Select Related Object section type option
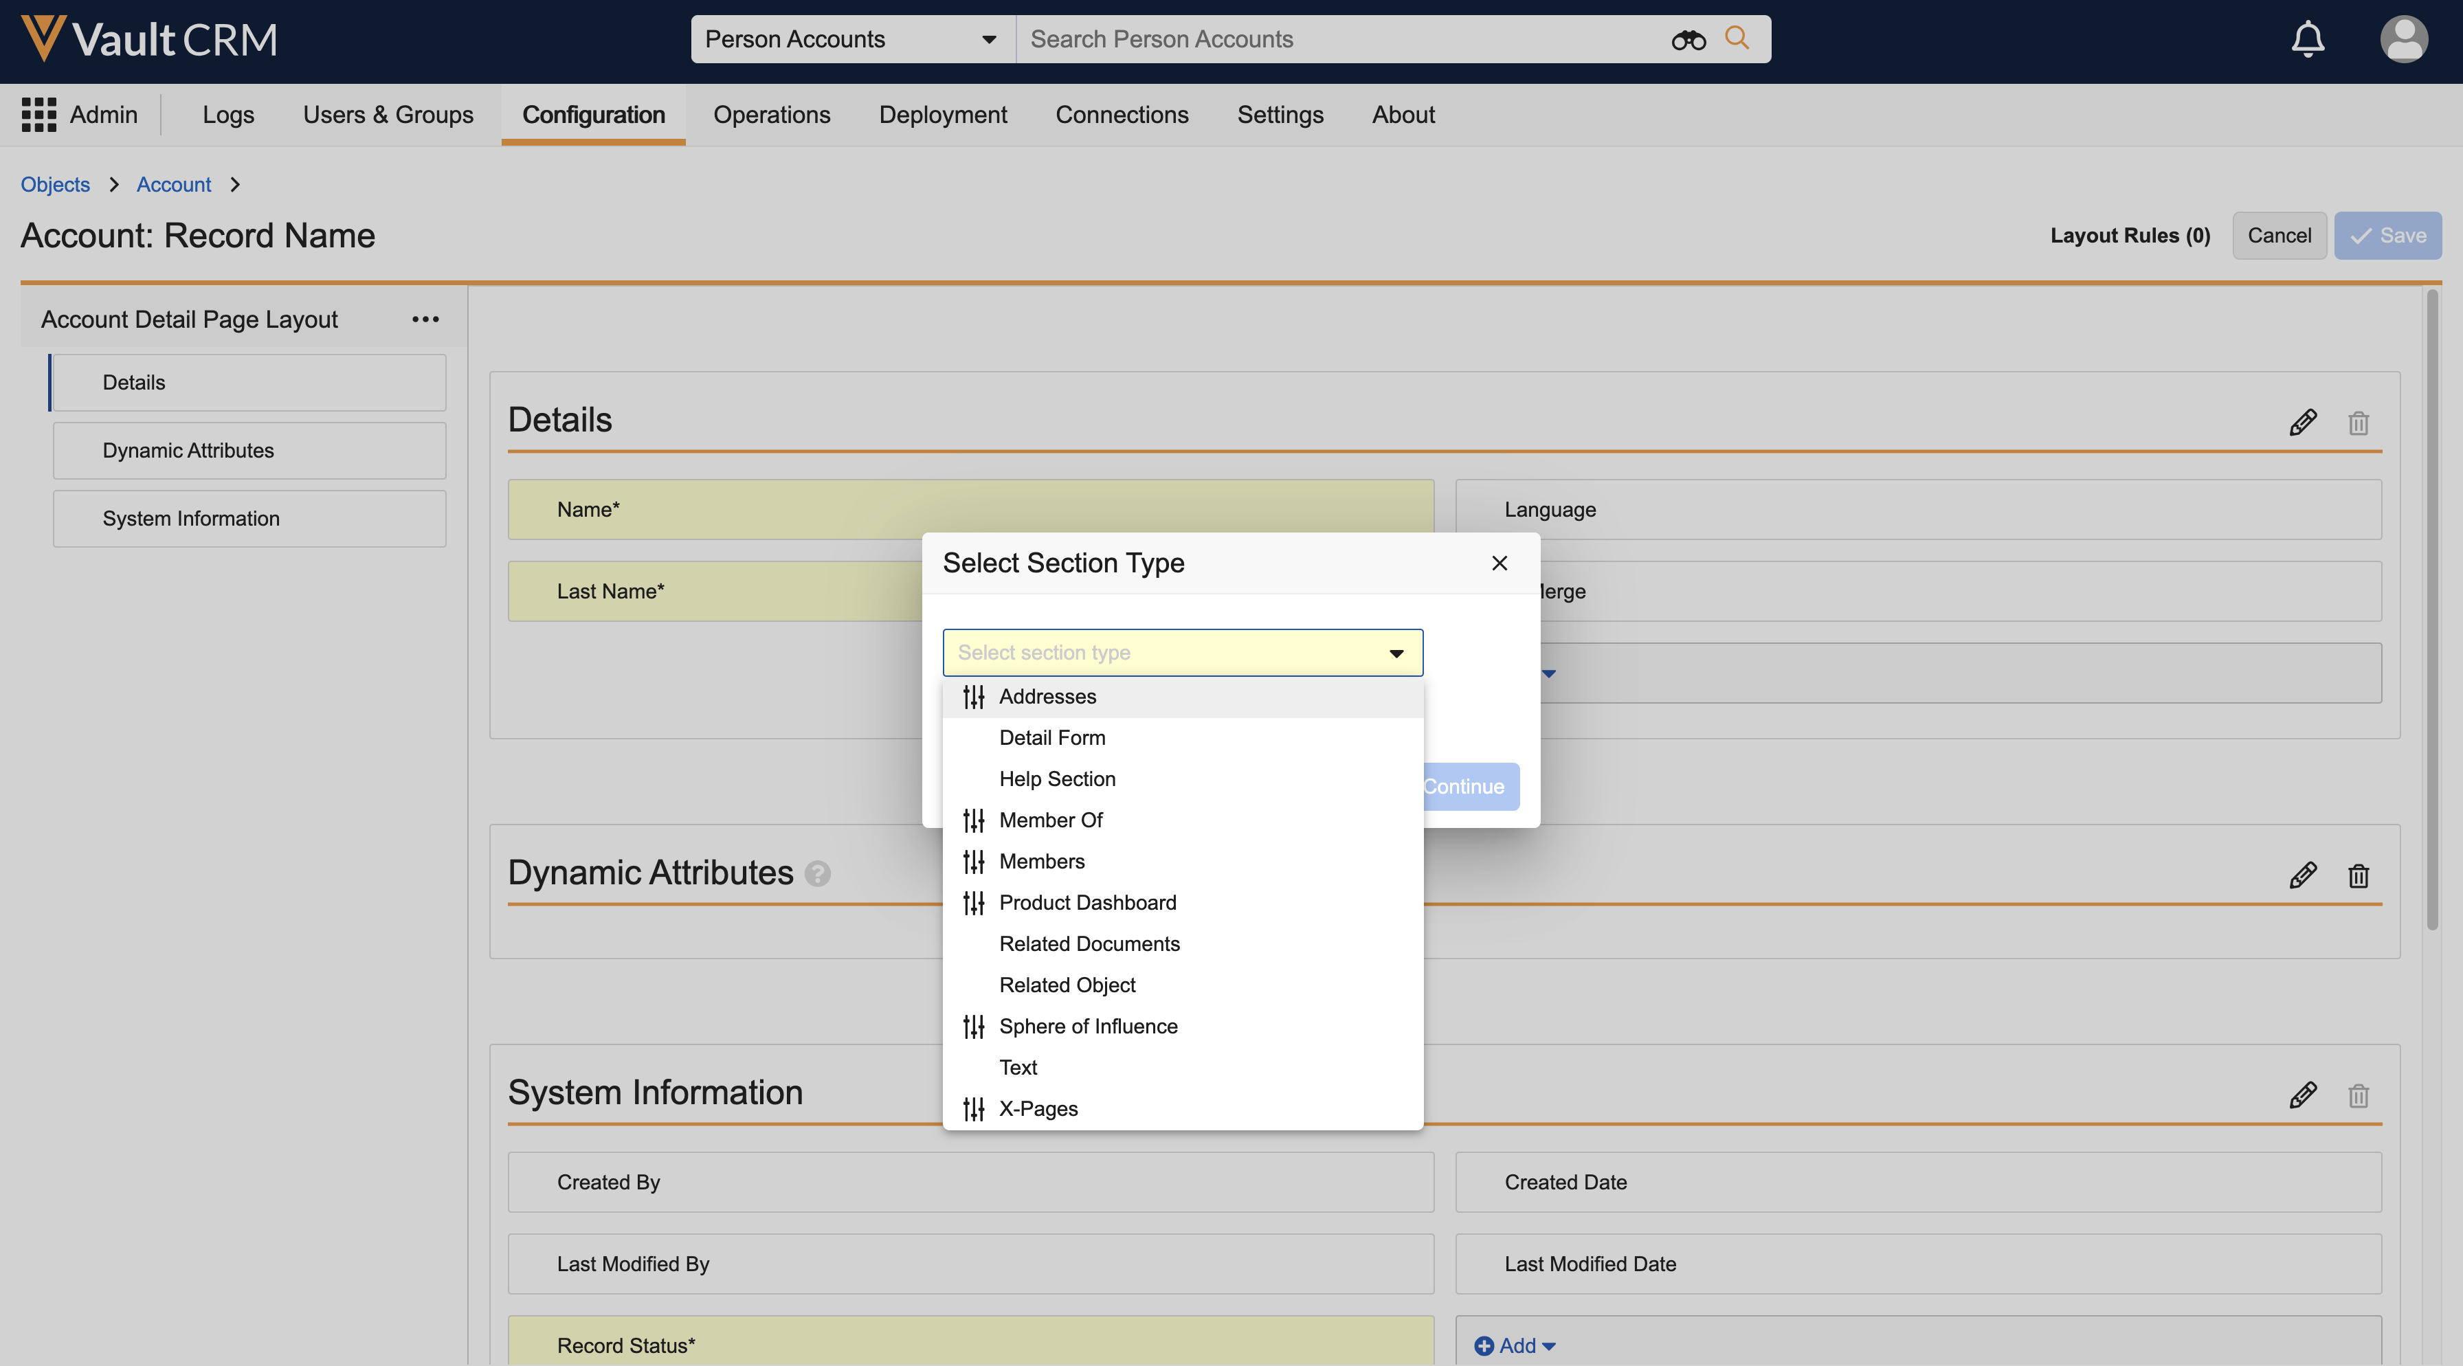This screenshot has width=2463, height=1366. point(1067,985)
